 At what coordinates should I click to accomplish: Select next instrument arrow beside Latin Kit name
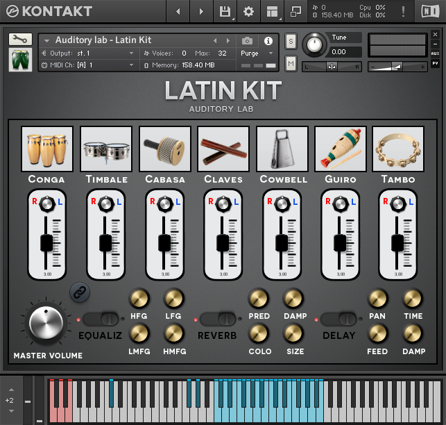click(228, 41)
